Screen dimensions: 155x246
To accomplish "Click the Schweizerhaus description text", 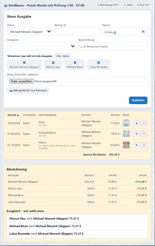I will 47,132.
